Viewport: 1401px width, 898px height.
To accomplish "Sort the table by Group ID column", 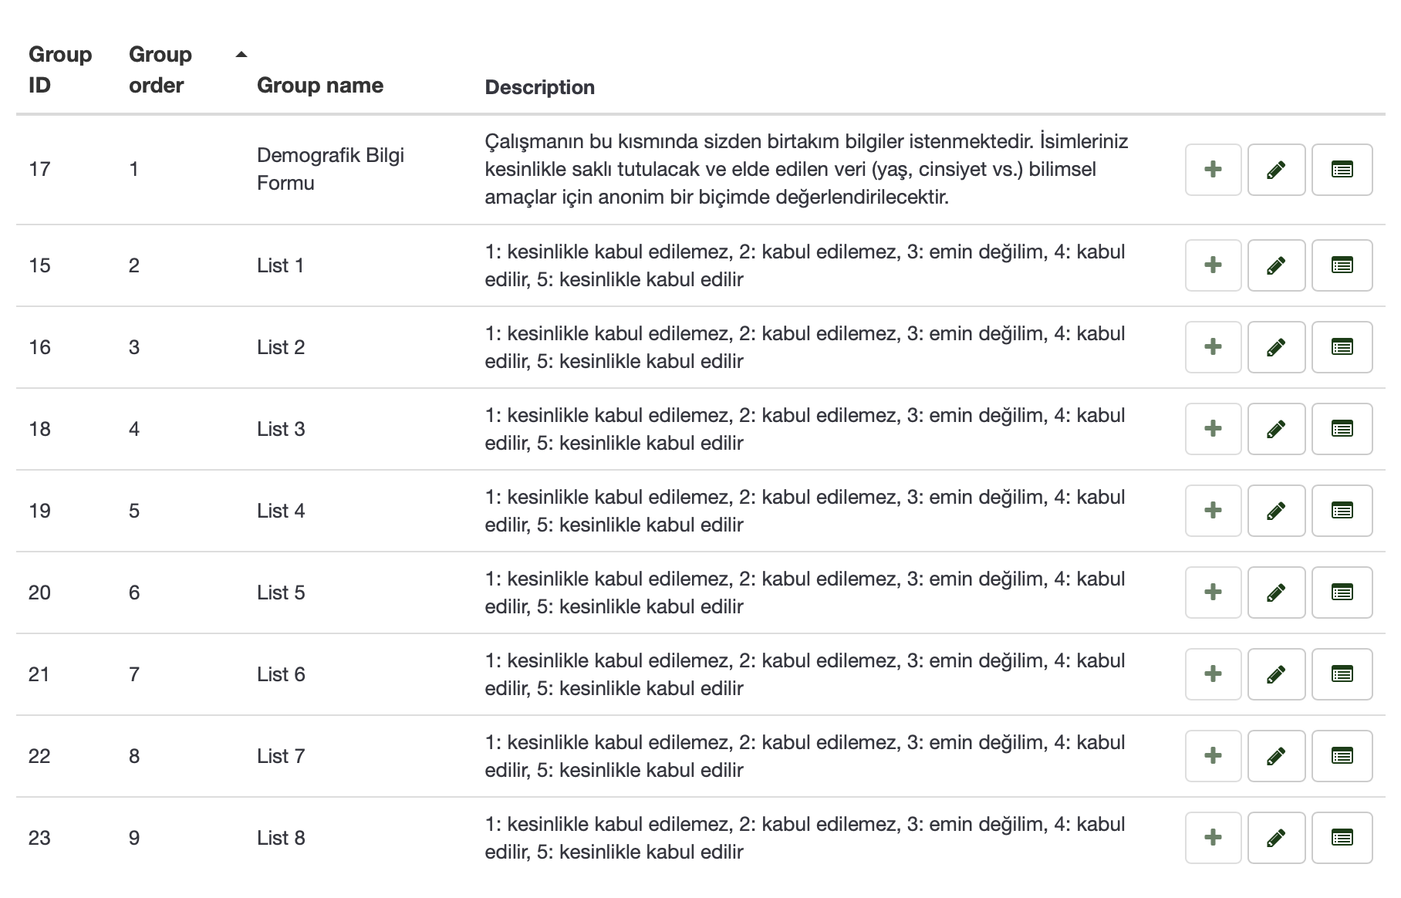I will [x=59, y=69].
